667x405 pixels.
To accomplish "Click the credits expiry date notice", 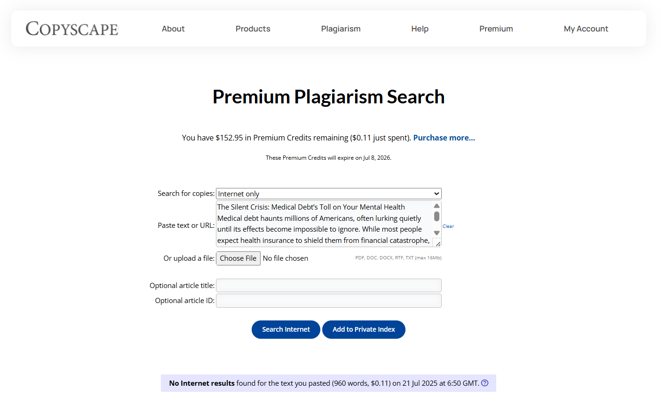I will tap(328, 158).
